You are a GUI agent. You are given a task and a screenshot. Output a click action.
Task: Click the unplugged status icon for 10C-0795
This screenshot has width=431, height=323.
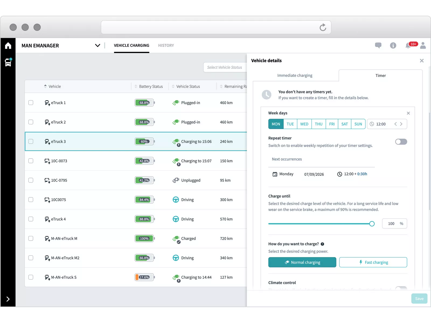176,180
